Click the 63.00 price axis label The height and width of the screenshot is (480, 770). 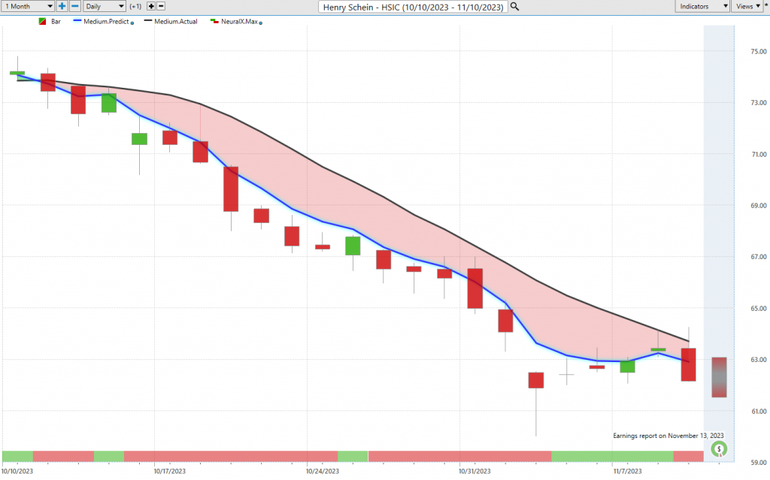pyautogui.click(x=759, y=360)
